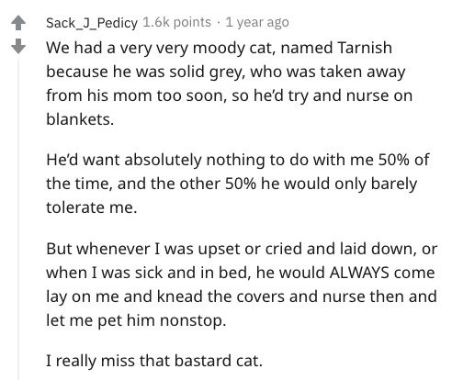This screenshot has width=452, height=380.
Task: Open the "1 year ago" timestamp permalink
Action: [257, 22]
